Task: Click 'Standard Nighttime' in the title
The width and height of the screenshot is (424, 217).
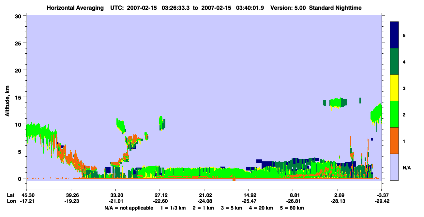Action: tap(335, 7)
